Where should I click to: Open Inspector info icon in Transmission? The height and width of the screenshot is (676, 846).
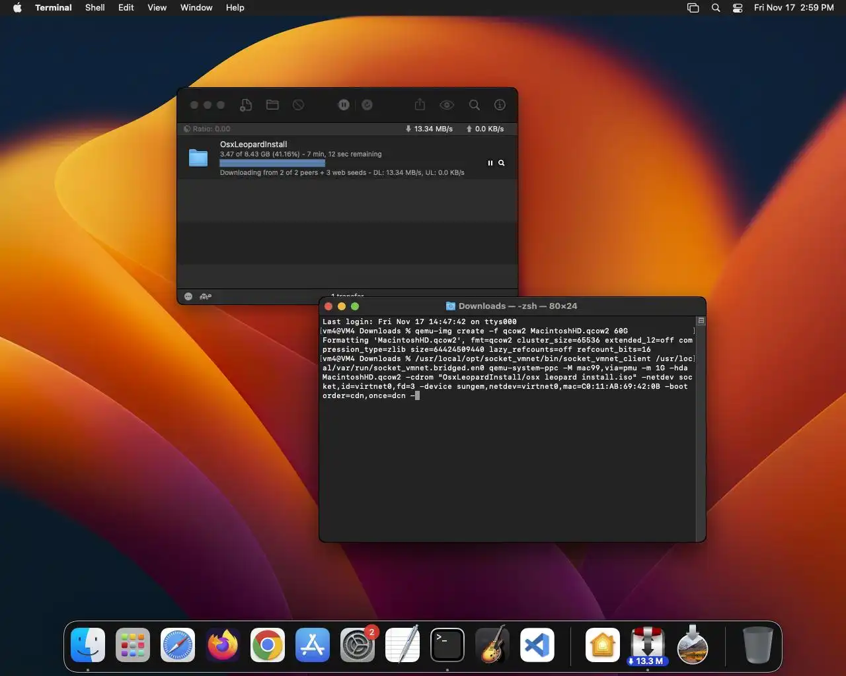click(500, 105)
